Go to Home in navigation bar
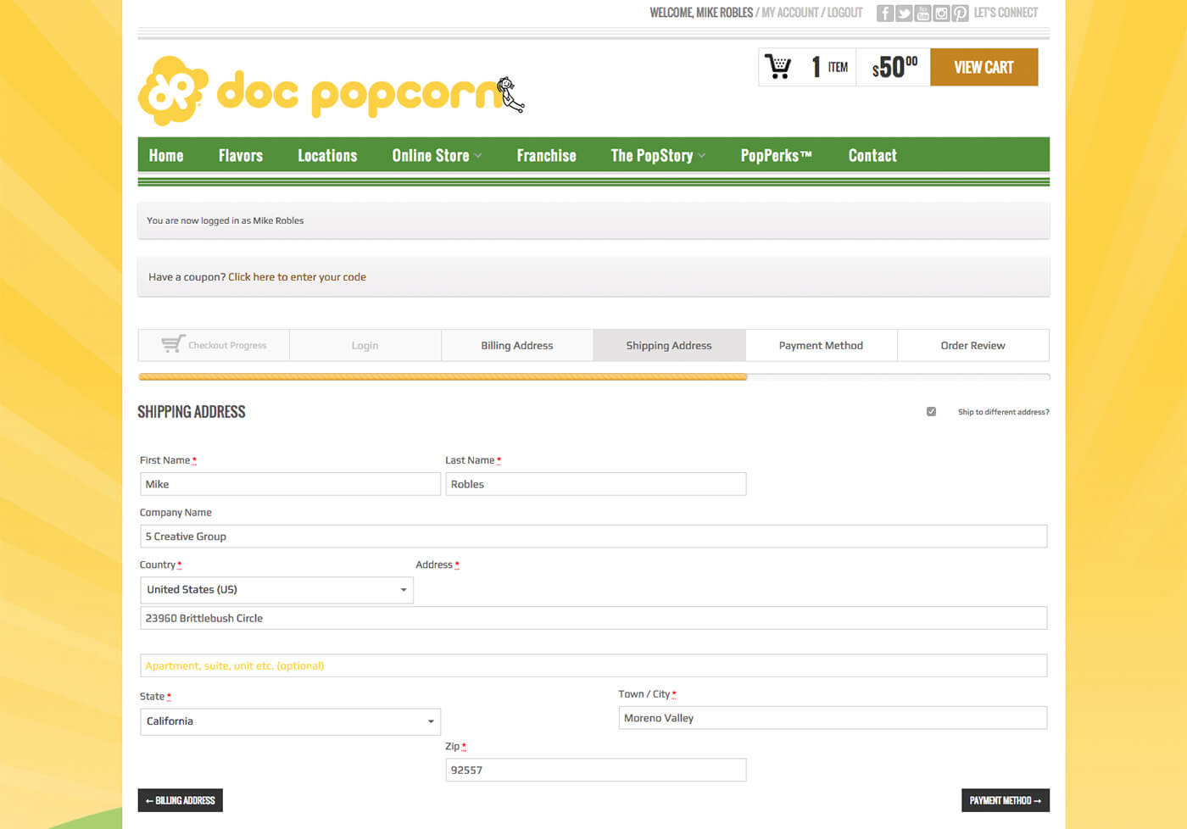The height and width of the screenshot is (829, 1187). coord(166,155)
